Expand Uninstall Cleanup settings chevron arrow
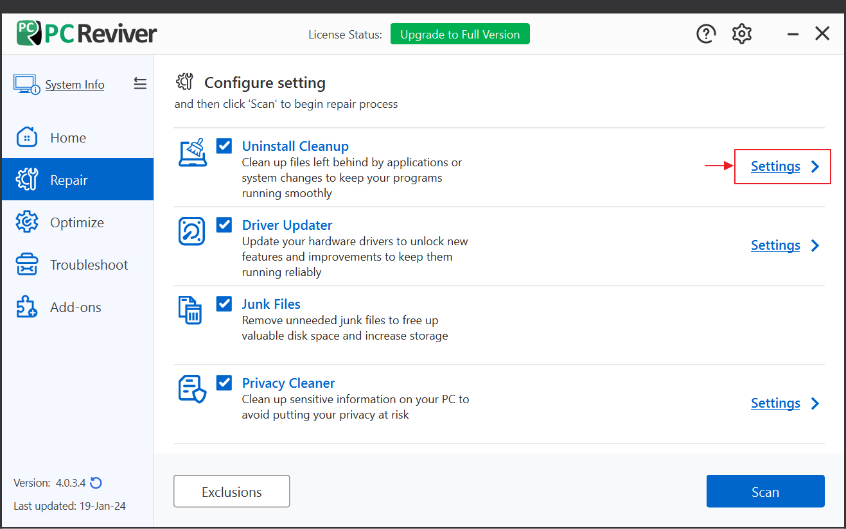 (x=815, y=166)
